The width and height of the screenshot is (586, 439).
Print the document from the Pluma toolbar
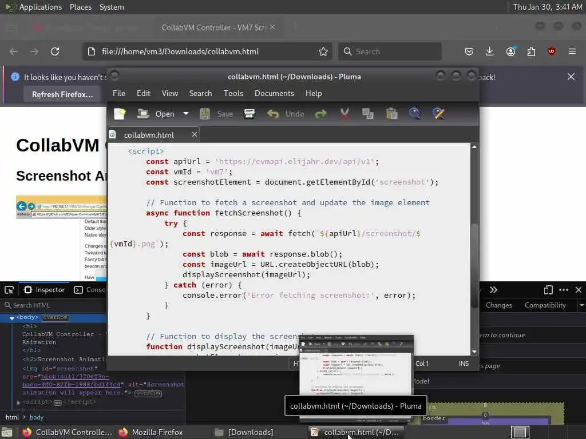[x=250, y=114]
